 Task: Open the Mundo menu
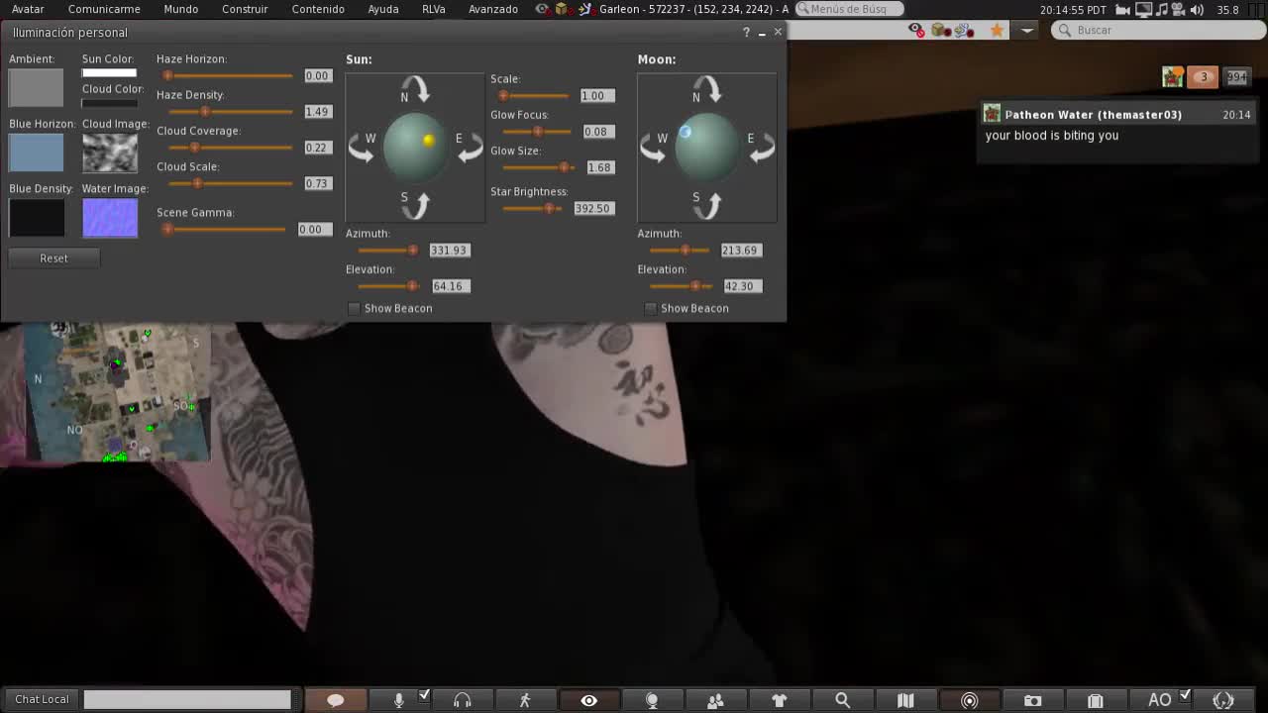click(x=181, y=9)
